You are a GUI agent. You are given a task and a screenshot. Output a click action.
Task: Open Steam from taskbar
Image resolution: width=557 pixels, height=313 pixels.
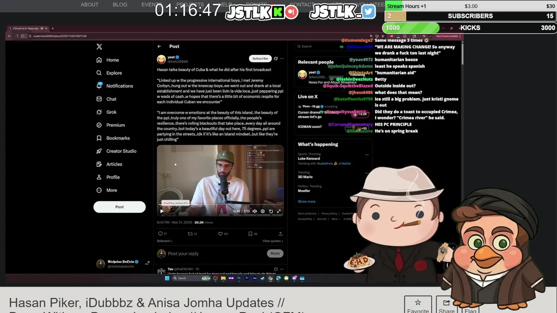point(262,278)
